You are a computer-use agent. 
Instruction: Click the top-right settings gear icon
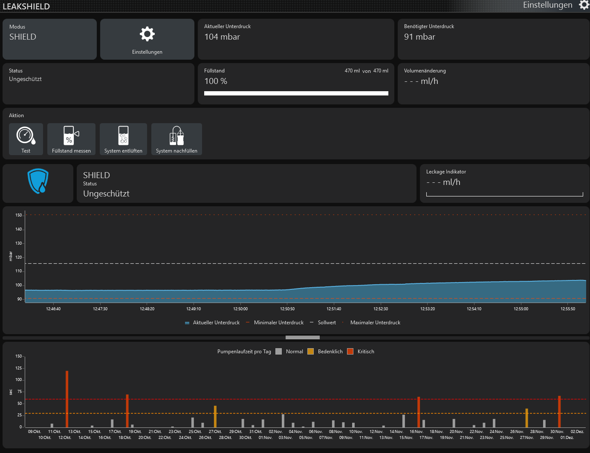point(584,5)
